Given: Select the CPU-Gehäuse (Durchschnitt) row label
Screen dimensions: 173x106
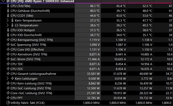Looking at the screenshot, I should pos(30,11).
